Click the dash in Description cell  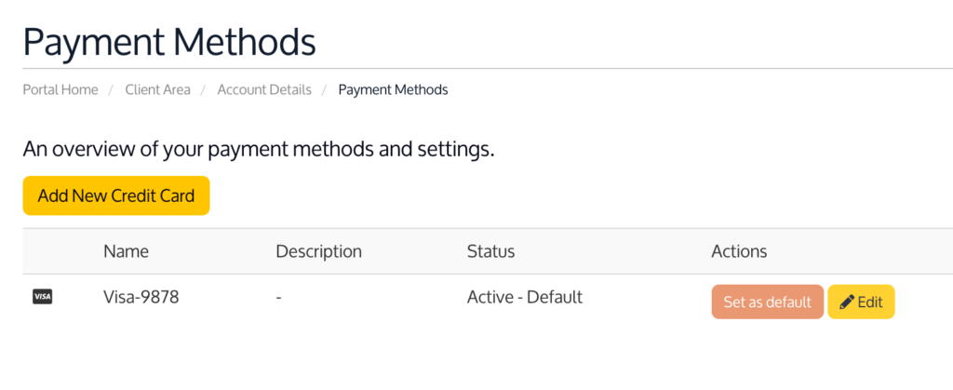point(279,298)
